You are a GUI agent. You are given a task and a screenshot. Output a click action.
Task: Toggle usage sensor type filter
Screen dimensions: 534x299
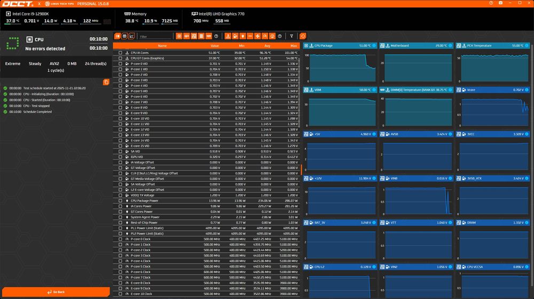pyautogui.click(x=272, y=36)
